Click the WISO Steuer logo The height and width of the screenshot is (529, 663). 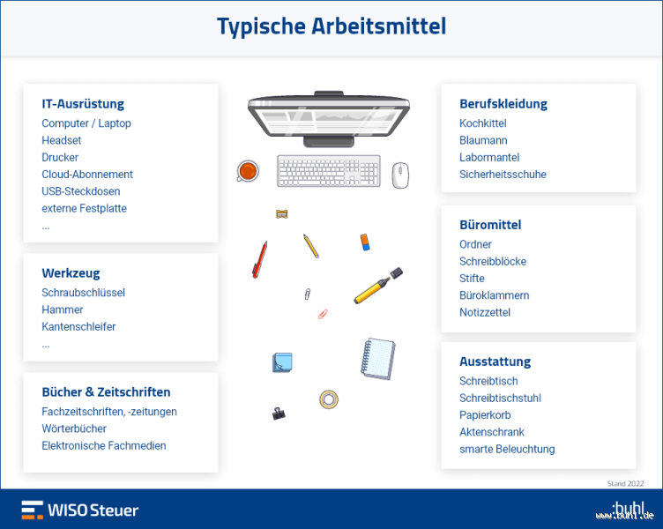[80, 510]
